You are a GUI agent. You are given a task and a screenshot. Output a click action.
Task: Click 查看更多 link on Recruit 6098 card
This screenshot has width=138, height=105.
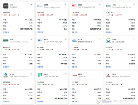[x=40, y=32]
